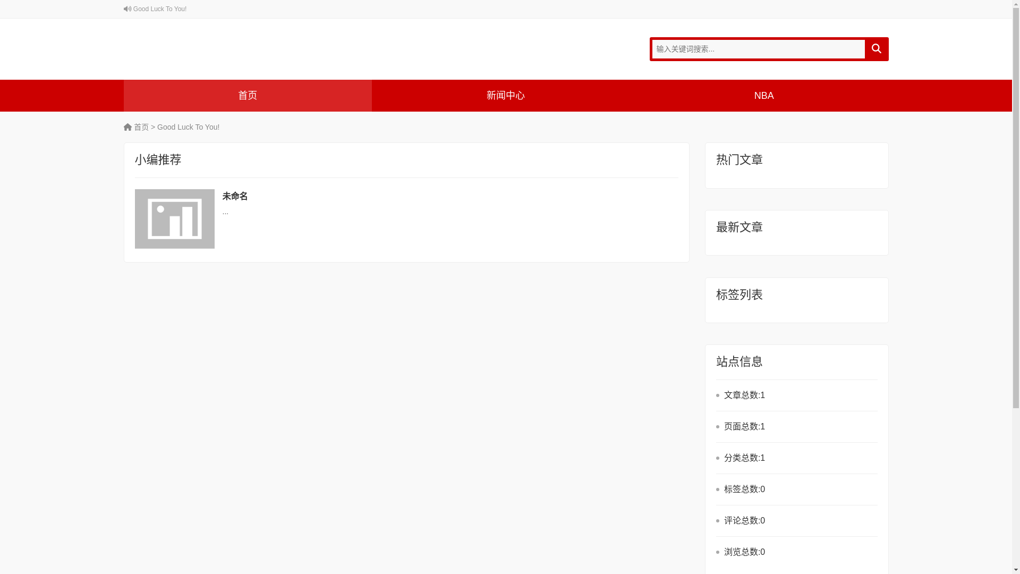Click the 评论总数:0 entry

pyautogui.click(x=797, y=521)
